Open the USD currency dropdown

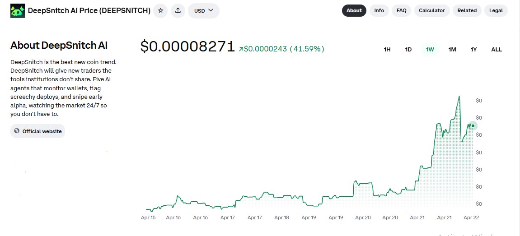point(204,11)
